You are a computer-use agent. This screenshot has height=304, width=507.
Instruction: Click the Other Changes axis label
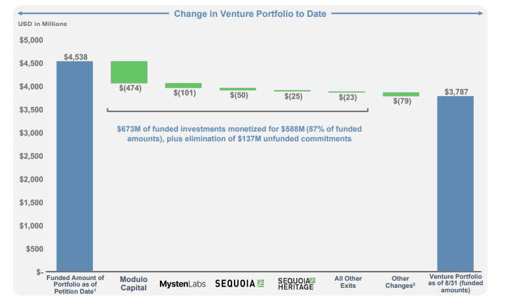point(400,283)
